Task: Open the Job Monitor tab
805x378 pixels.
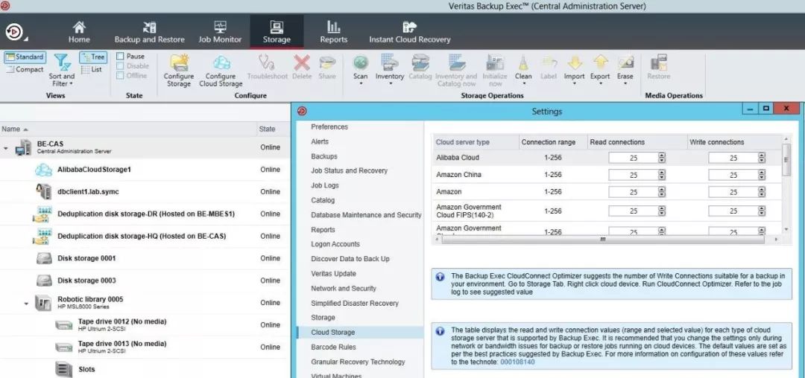Action: 220,32
